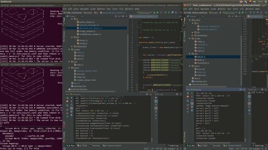Open TODO tool window in PaaS_Server
268x150 pixels.
82,145
